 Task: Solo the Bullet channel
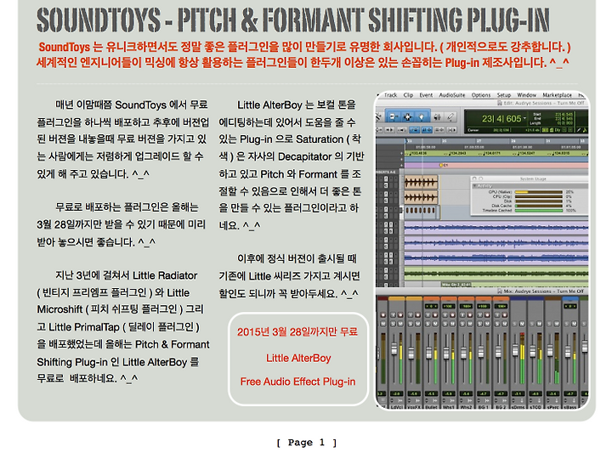[x=428, y=324]
